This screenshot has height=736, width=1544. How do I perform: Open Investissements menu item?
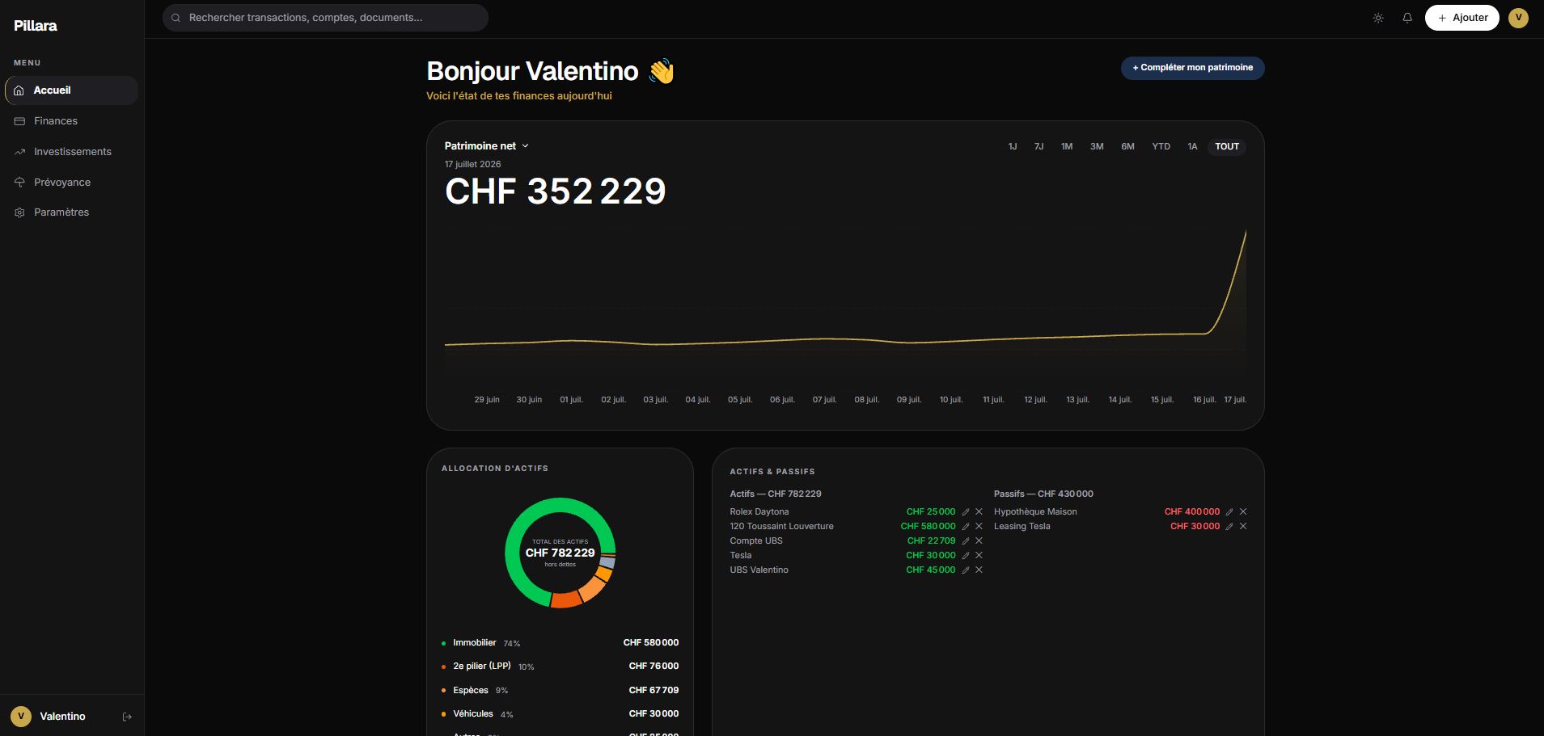(72, 152)
